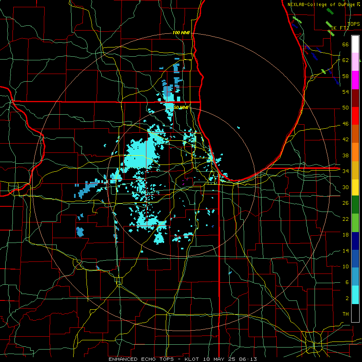Image resolution: width=362 pixels, height=362 pixels.
Task: Click the cyan legend swatch
Action: (355, 295)
